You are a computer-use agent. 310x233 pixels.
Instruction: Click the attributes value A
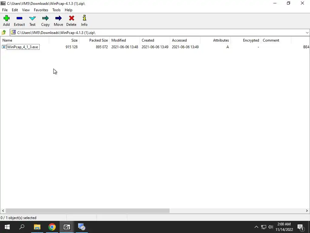(228, 47)
